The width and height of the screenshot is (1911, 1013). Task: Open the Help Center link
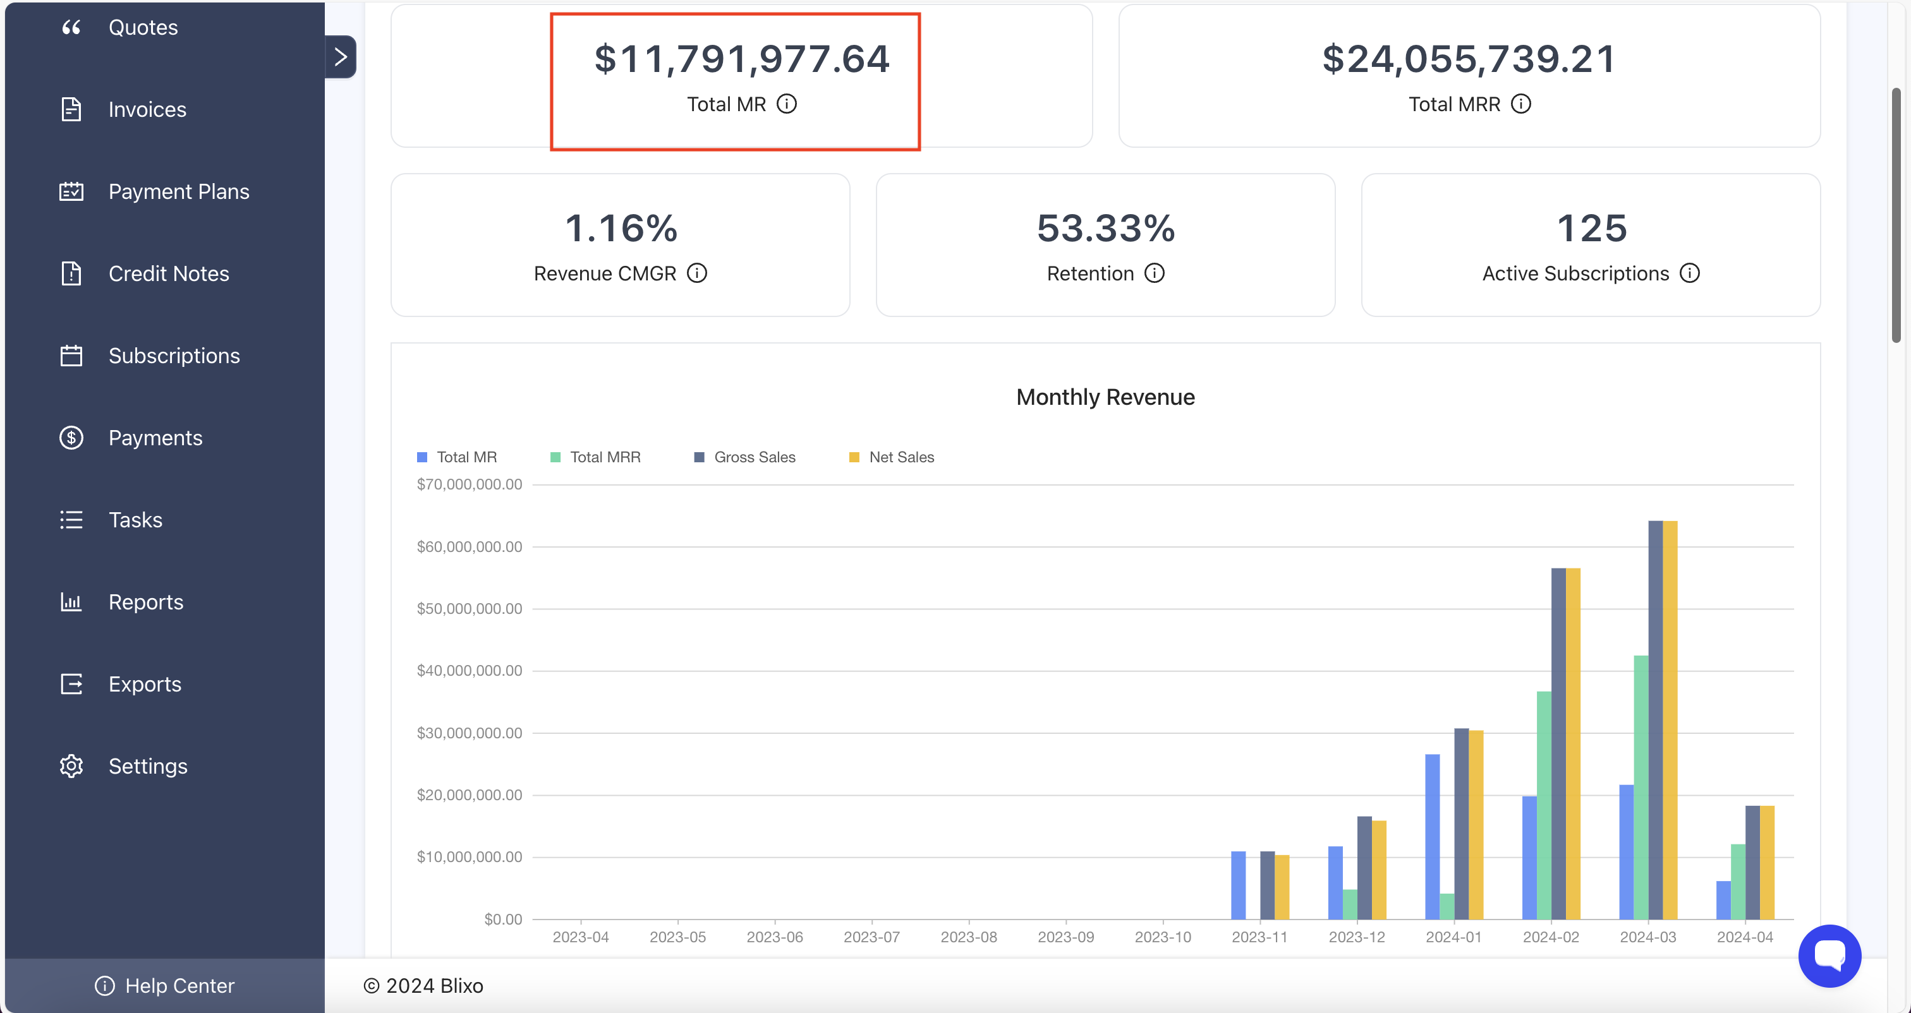[164, 986]
